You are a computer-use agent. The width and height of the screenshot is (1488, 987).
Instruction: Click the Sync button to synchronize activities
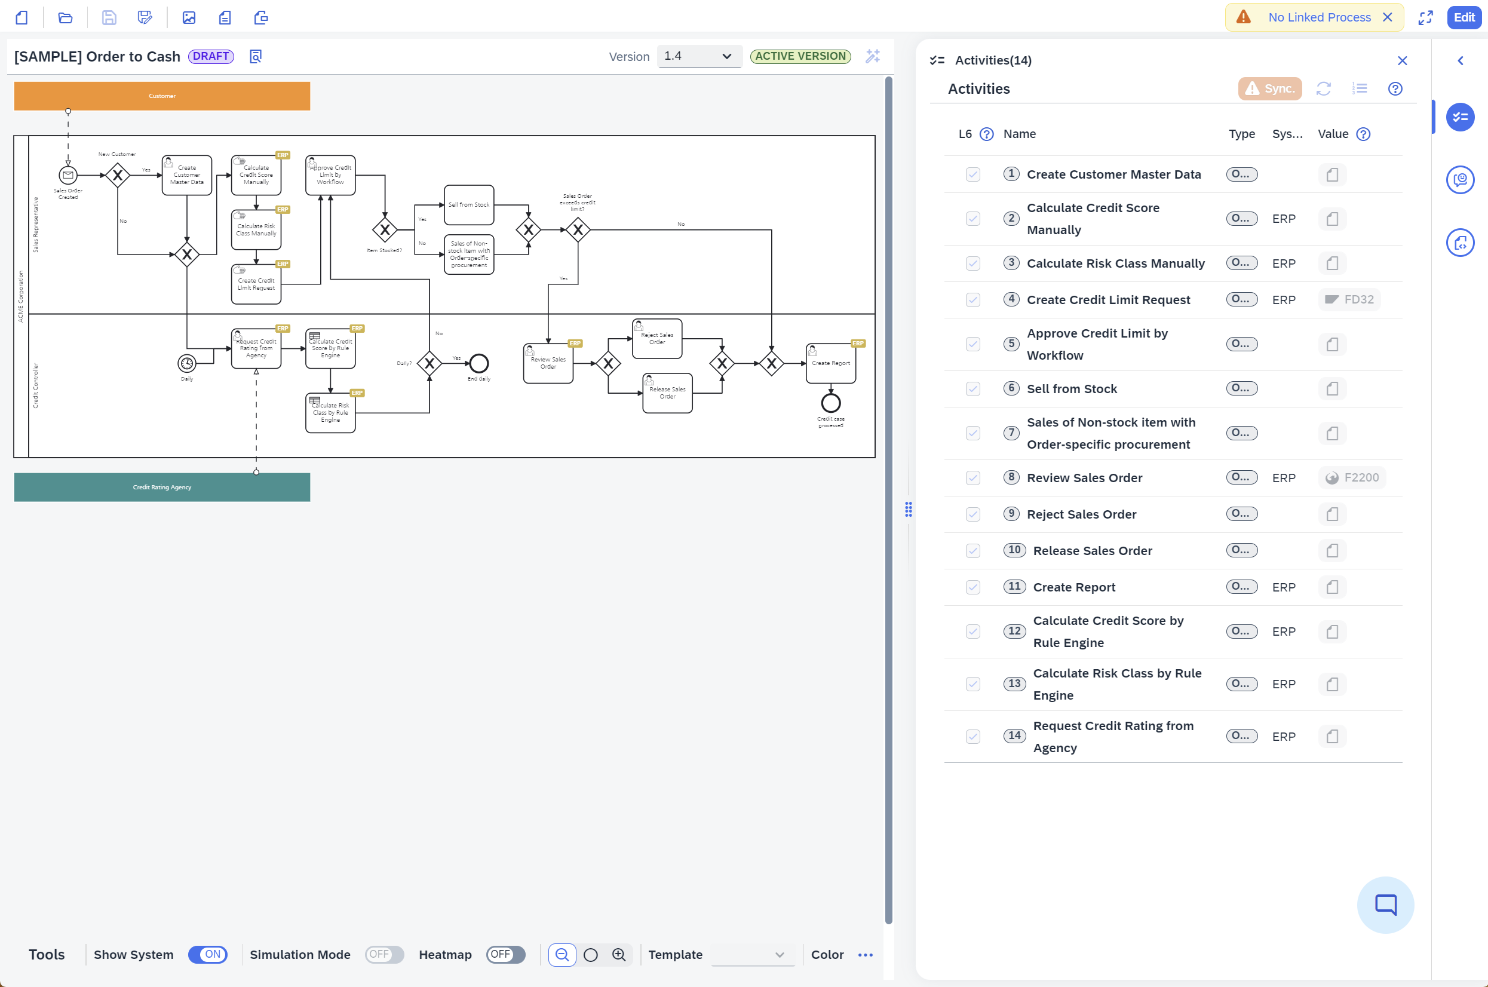[x=1269, y=88]
